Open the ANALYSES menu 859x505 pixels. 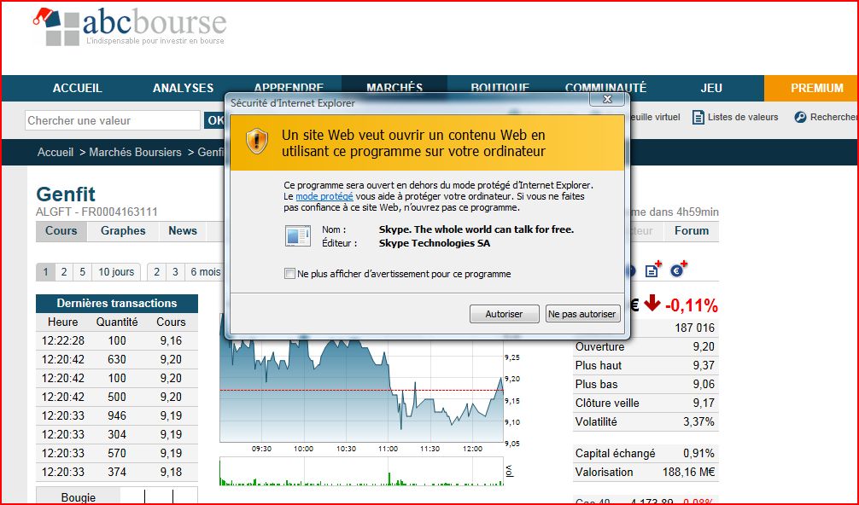click(x=183, y=88)
